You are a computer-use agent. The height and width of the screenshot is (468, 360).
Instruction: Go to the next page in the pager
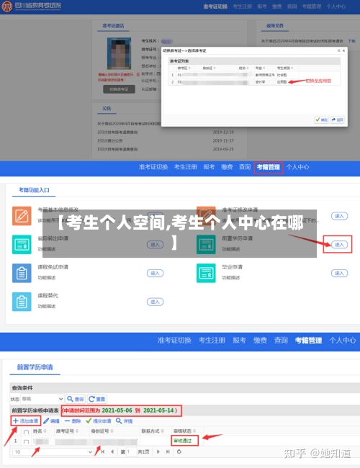158,452
